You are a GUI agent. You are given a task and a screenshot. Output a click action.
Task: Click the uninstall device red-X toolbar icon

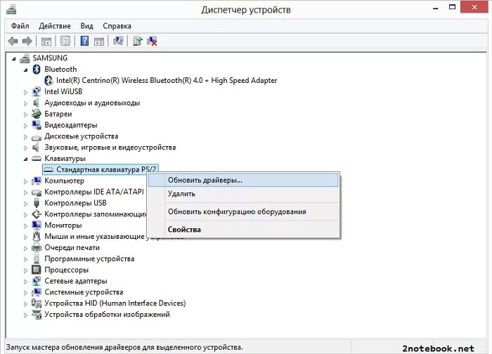click(x=153, y=41)
